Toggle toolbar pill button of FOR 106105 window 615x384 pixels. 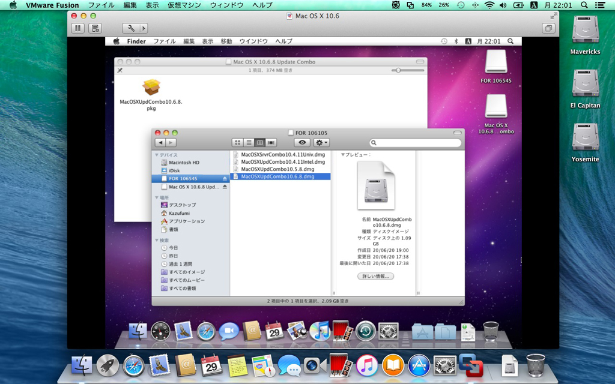point(457,133)
